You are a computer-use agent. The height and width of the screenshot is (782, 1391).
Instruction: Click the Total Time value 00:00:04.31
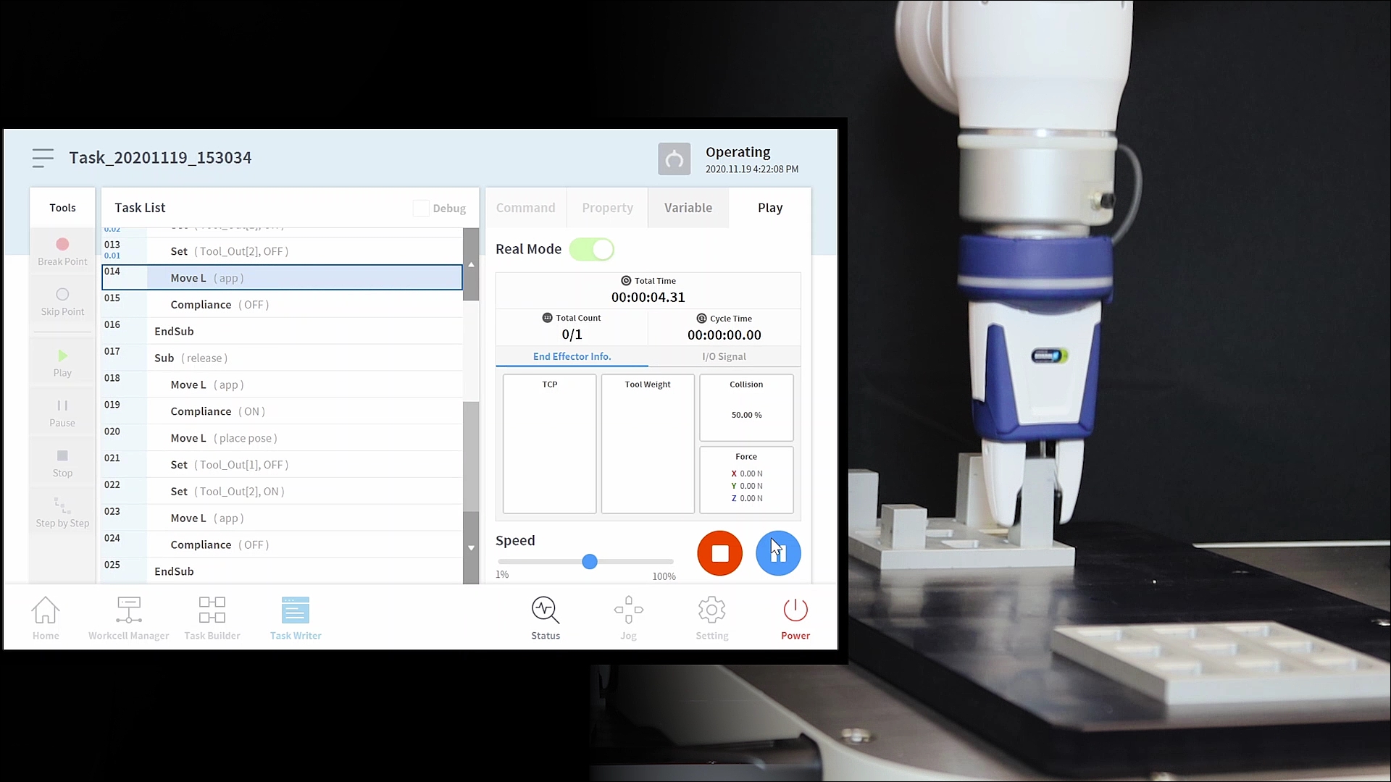[648, 298]
